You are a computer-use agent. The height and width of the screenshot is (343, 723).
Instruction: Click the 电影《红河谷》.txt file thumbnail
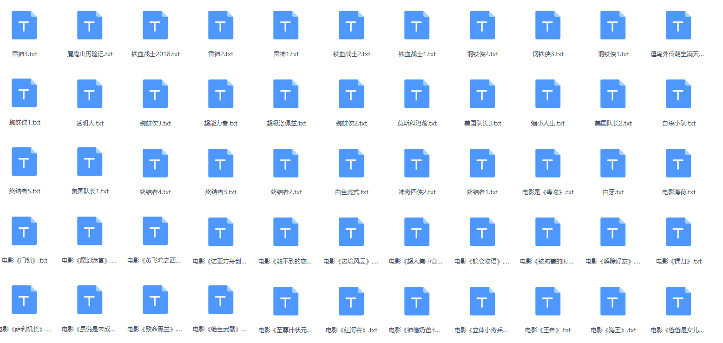pyautogui.click(x=351, y=301)
